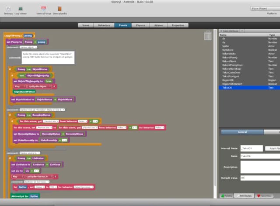Click arrow icon after LydSpillerEkstraLiv play block

[x=55, y=177]
